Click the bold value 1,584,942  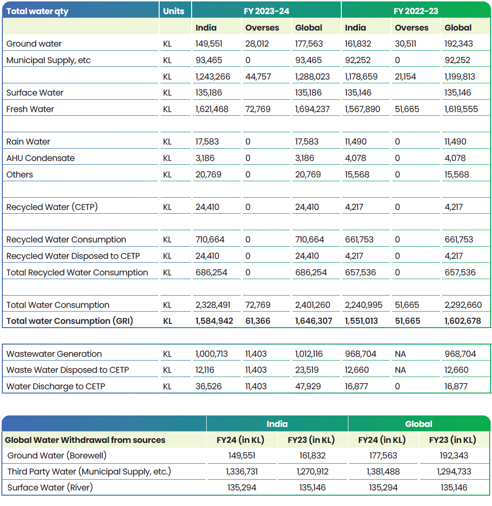click(214, 321)
